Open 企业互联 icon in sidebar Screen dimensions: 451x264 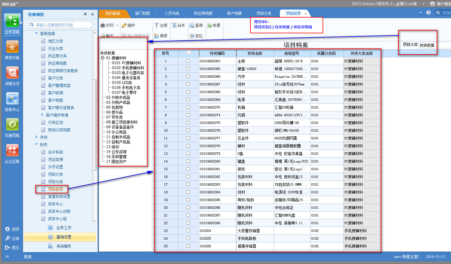click(12, 151)
